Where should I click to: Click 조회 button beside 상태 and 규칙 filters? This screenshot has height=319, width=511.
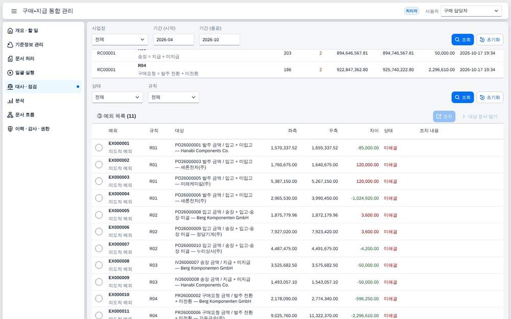pos(462,97)
